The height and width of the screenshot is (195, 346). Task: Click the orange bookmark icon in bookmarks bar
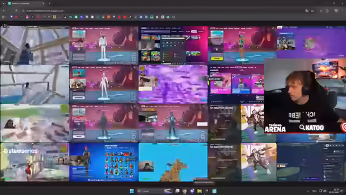tap(109, 17)
